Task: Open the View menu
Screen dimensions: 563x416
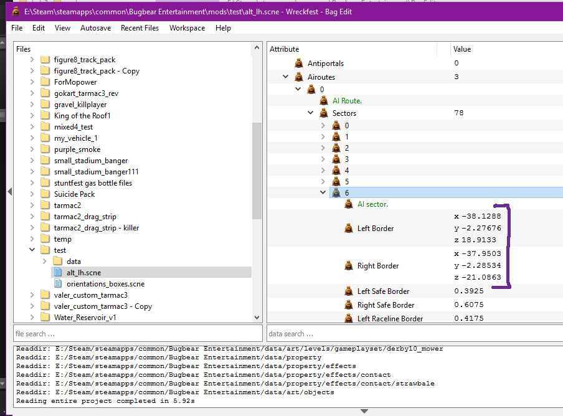Action: click(x=62, y=28)
